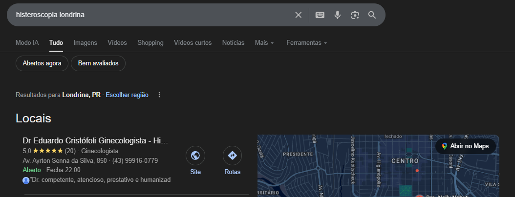Open the three-dot menu next to Escolher região
This screenshot has width=515, height=197.
(159, 95)
